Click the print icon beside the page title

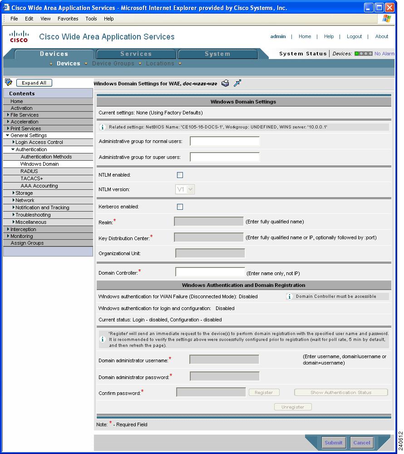(x=225, y=84)
